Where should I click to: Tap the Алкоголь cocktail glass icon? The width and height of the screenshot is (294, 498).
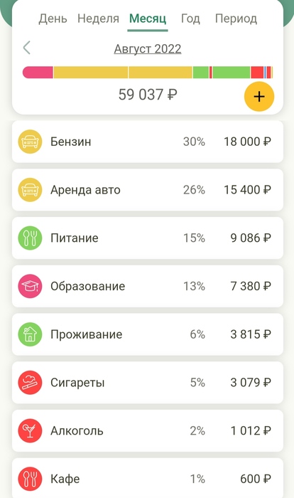30,431
